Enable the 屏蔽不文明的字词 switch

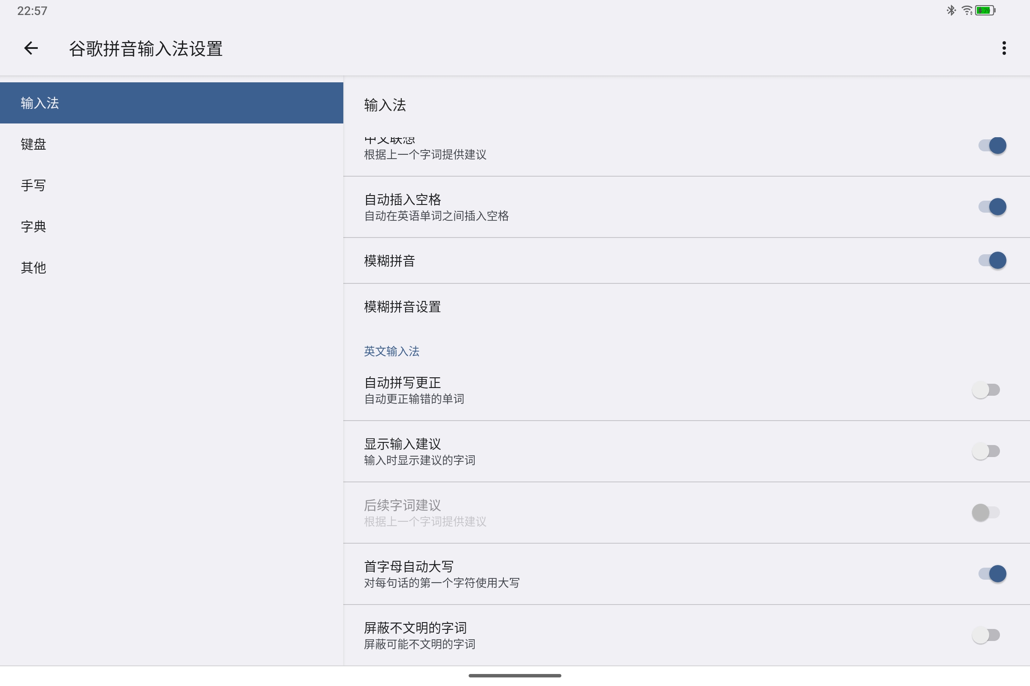pos(986,635)
